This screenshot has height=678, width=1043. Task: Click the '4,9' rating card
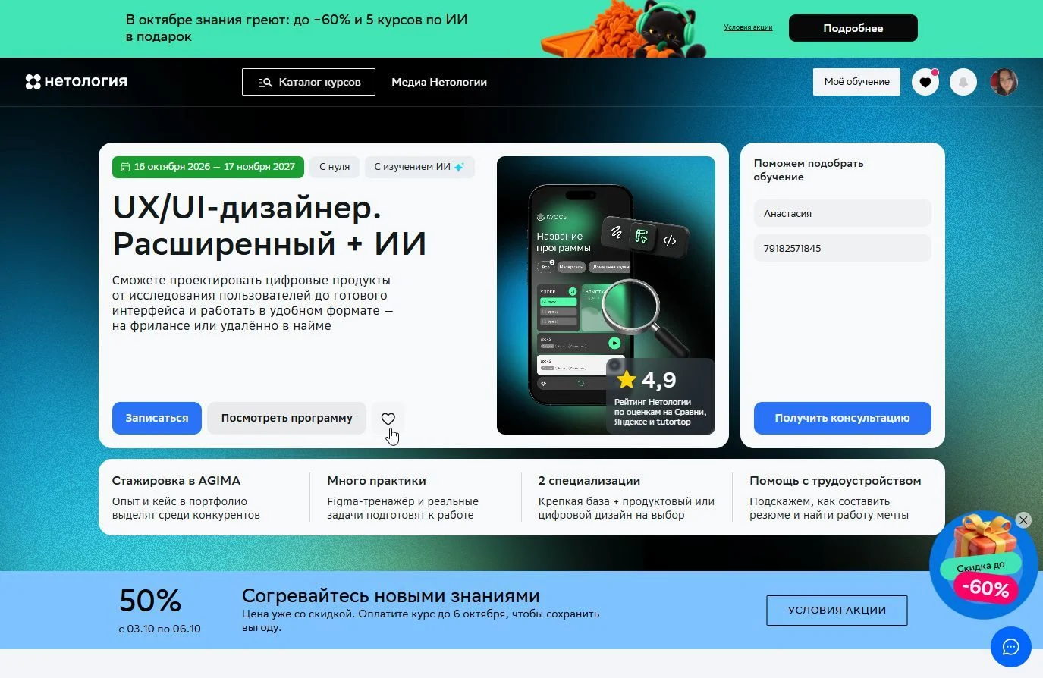pyautogui.click(x=661, y=396)
